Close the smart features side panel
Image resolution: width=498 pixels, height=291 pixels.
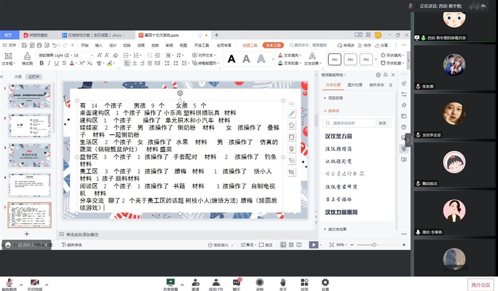[x=393, y=75]
